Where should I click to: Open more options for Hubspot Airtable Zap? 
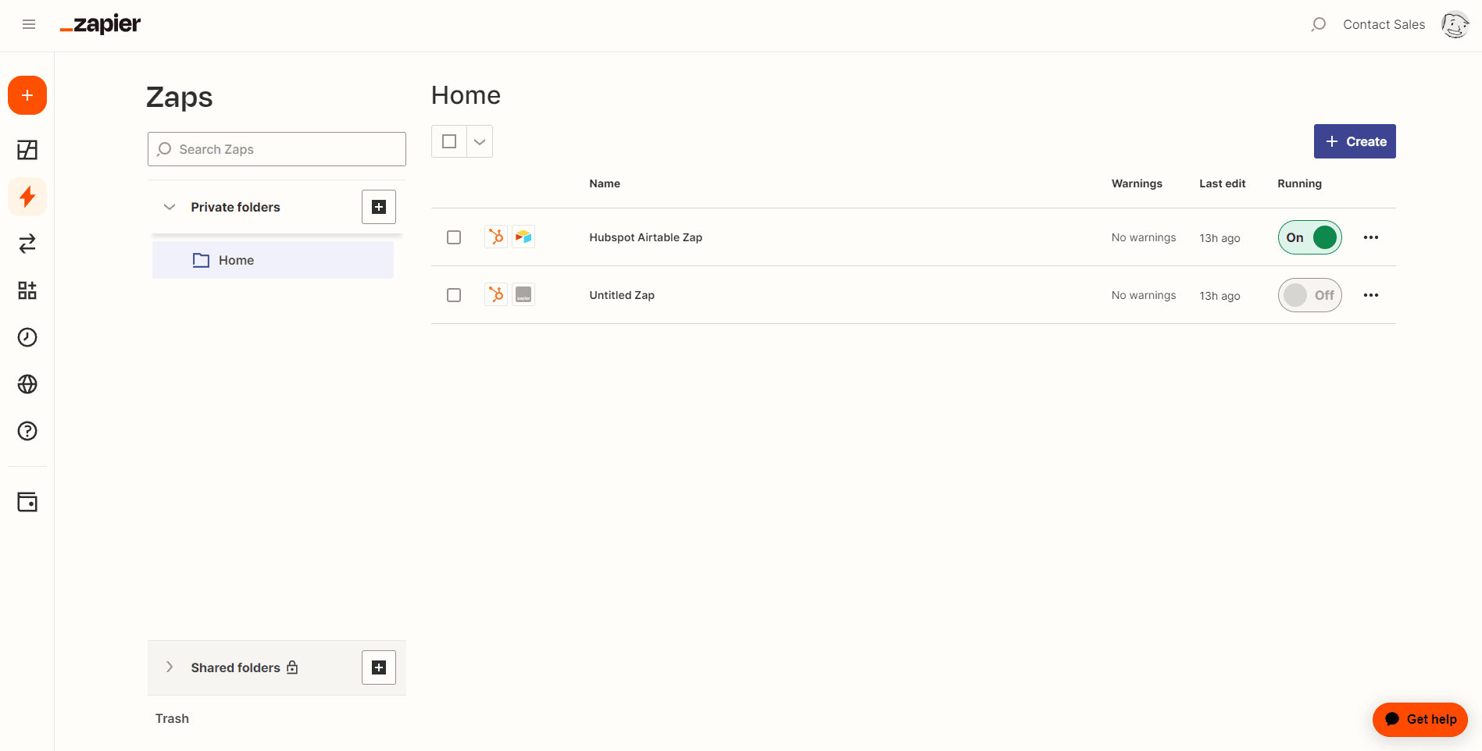pos(1371,237)
